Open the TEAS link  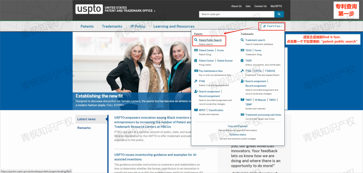tap(248, 50)
